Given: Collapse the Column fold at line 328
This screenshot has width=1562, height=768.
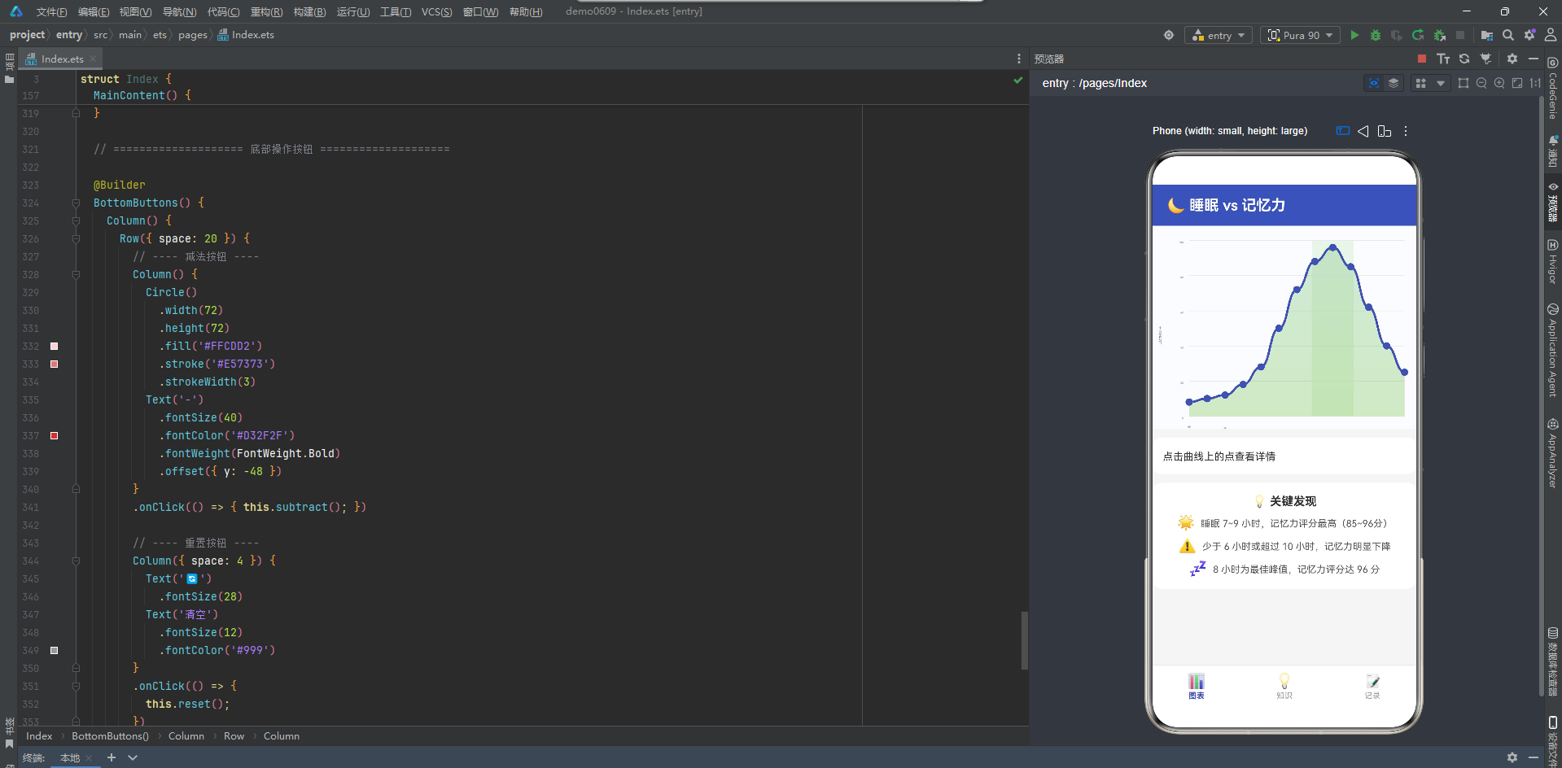Looking at the screenshot, I should 76,275.
